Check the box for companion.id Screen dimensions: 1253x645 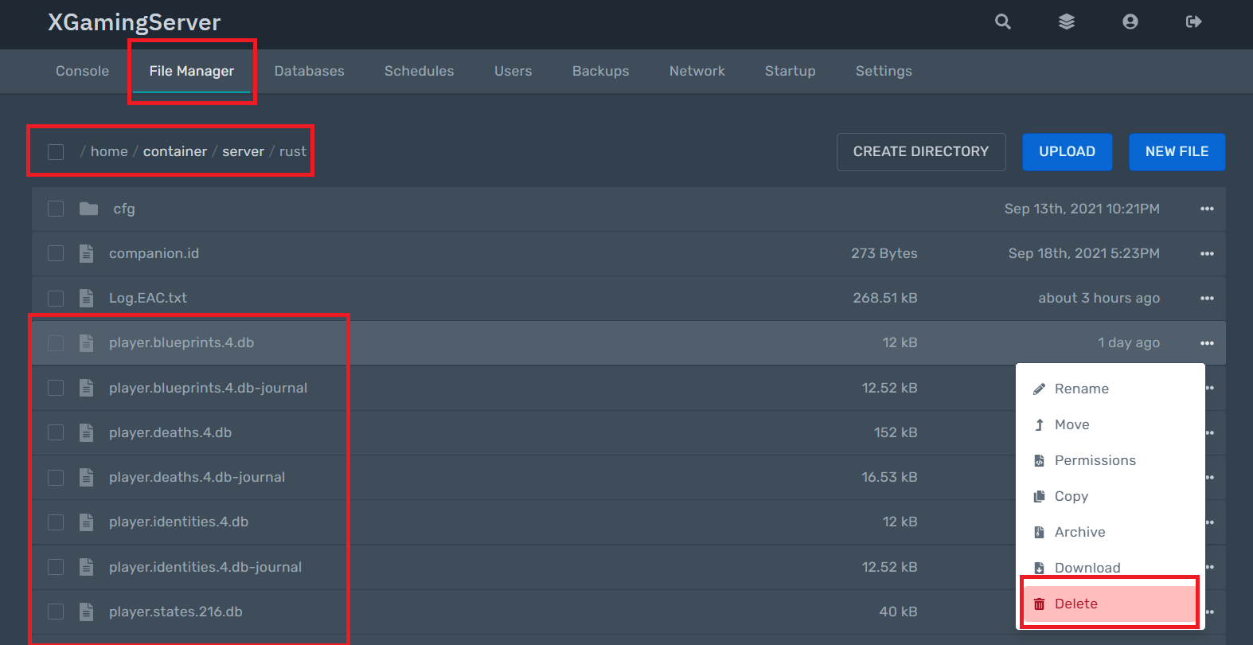[56, 253]
